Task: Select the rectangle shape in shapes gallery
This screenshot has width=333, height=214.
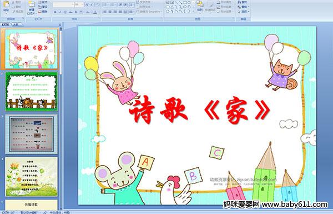Action: click(185, 2)
